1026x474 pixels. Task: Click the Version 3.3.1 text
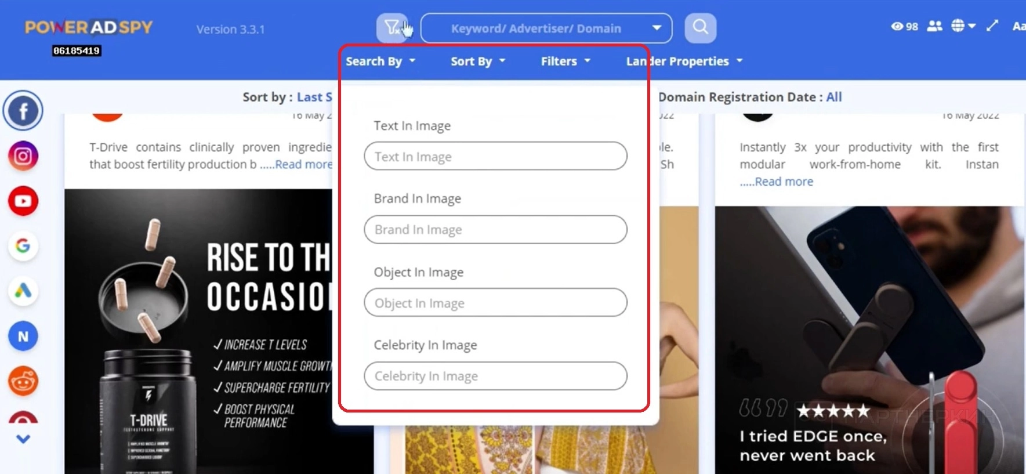(230, 29)
